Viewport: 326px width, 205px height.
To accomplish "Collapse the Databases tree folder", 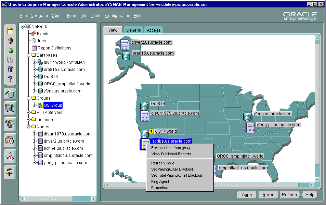I will click(28, 55).
